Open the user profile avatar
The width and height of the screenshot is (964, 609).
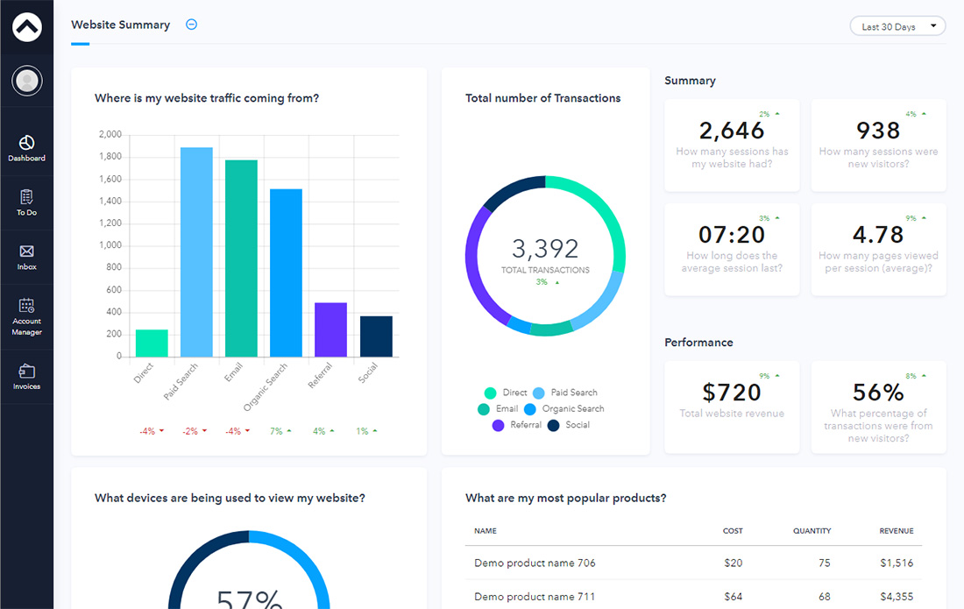pyautogui.click(x=27, y=81)
